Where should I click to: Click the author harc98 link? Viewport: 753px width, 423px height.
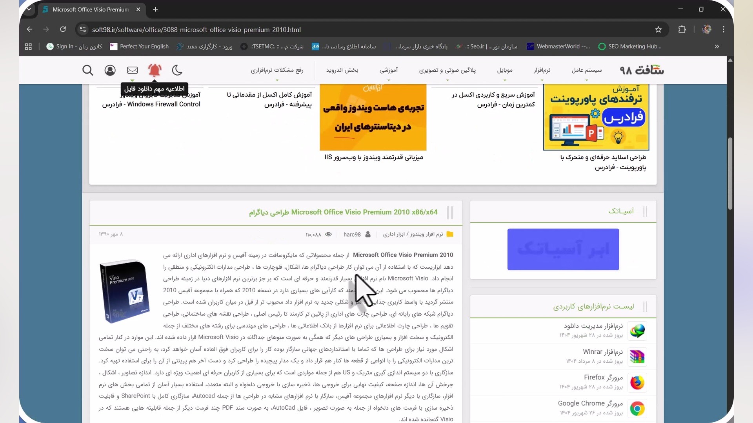[352, 235]
